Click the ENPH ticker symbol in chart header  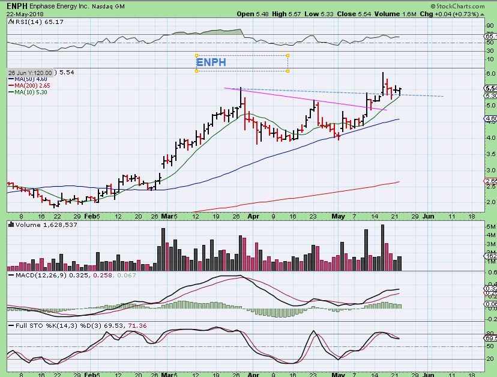(x=17, y=6)
